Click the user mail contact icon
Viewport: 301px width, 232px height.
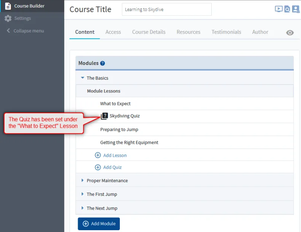tap(296, 9)
